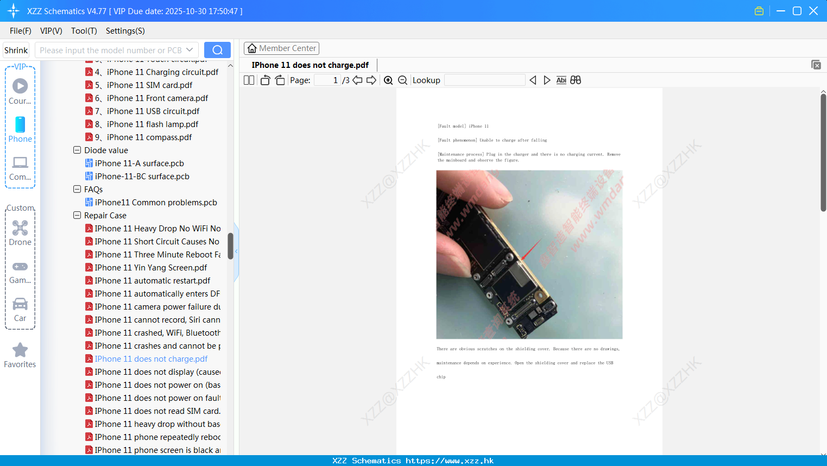Toggle the Abi whole-word match icon
This screenshot has width=827, height=466.
pos(561,80)
